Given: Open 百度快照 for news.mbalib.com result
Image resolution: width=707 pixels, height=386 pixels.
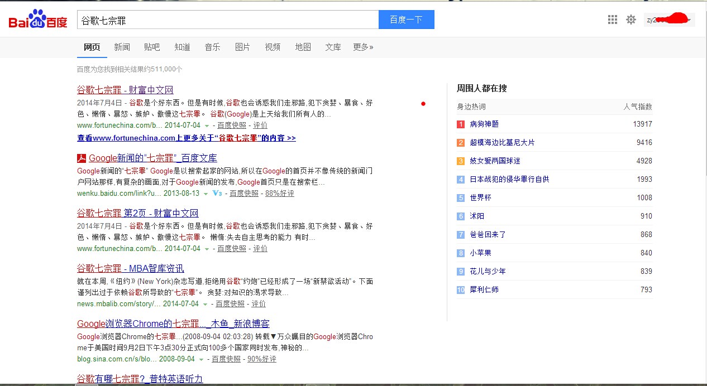Looking at the screenshot, I should [230, 304].
